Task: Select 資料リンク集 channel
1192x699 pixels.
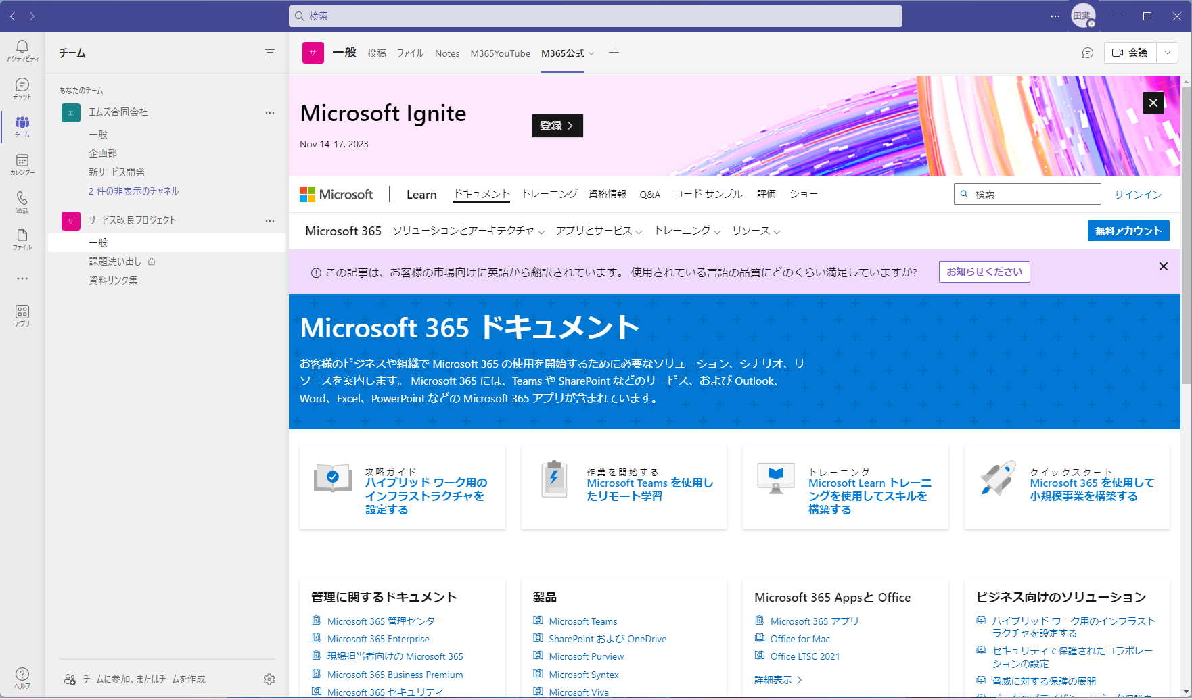Action: [x=113, y=281]
